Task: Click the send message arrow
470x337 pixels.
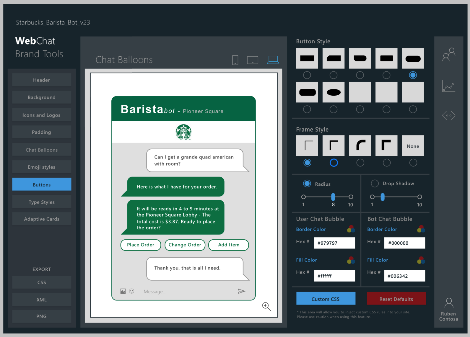Action: (242, 291)
